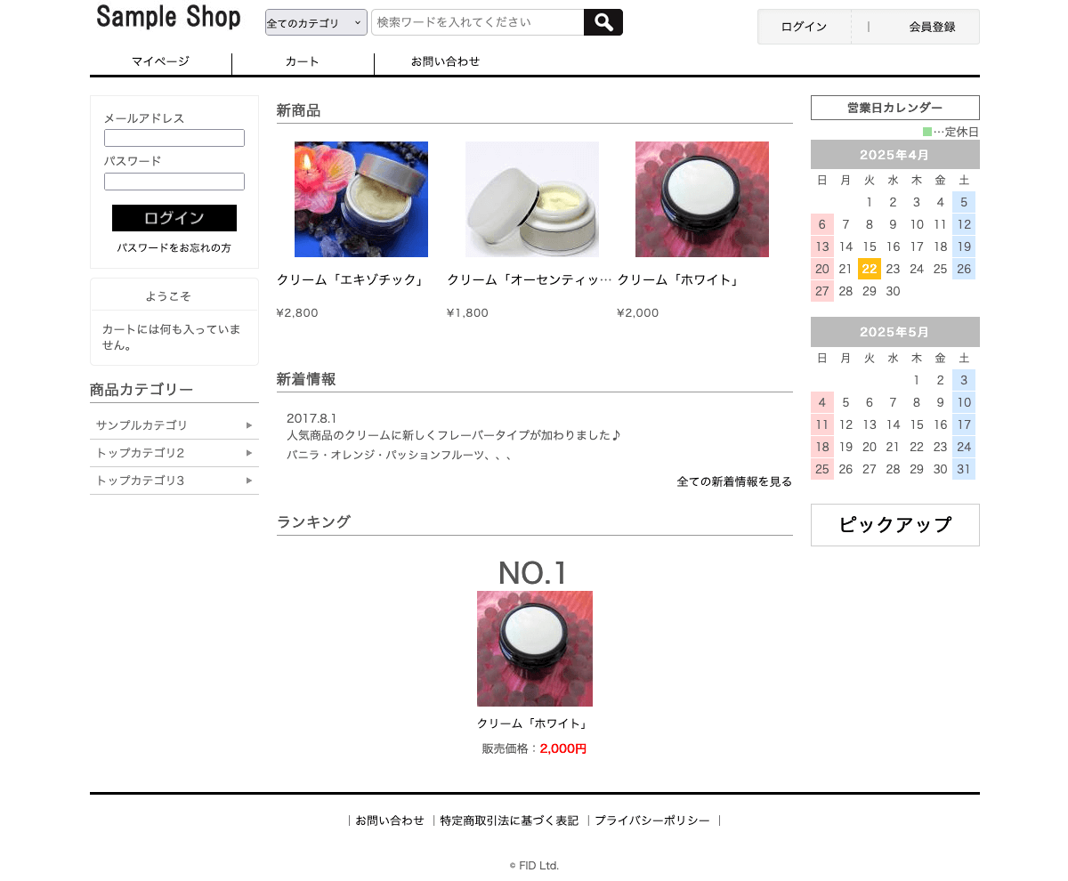Expand トップカテゴリ2 arrow icon
The width and height of the screenshot is (1068, 881).
pyautogui.click(x=249, y=453)
